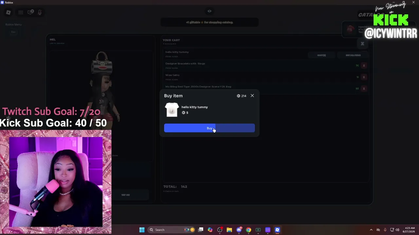
Task: Click the taskbar Search box
Action: click(x=171, y=230)
